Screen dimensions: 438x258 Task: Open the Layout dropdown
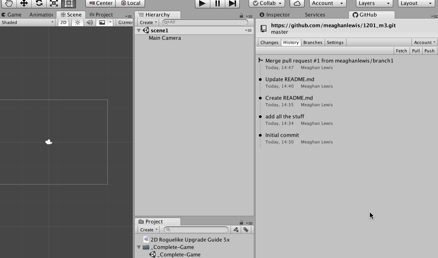(x=416, y=3)
